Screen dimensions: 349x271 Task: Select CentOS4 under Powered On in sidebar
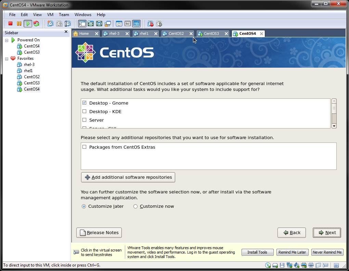click(31, 46)
